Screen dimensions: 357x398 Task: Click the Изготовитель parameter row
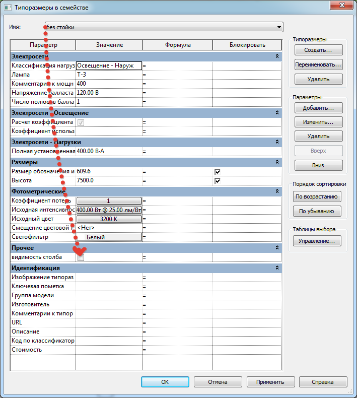click(146, 304)
